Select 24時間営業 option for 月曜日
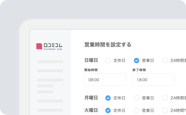 (x=165, y=98)
